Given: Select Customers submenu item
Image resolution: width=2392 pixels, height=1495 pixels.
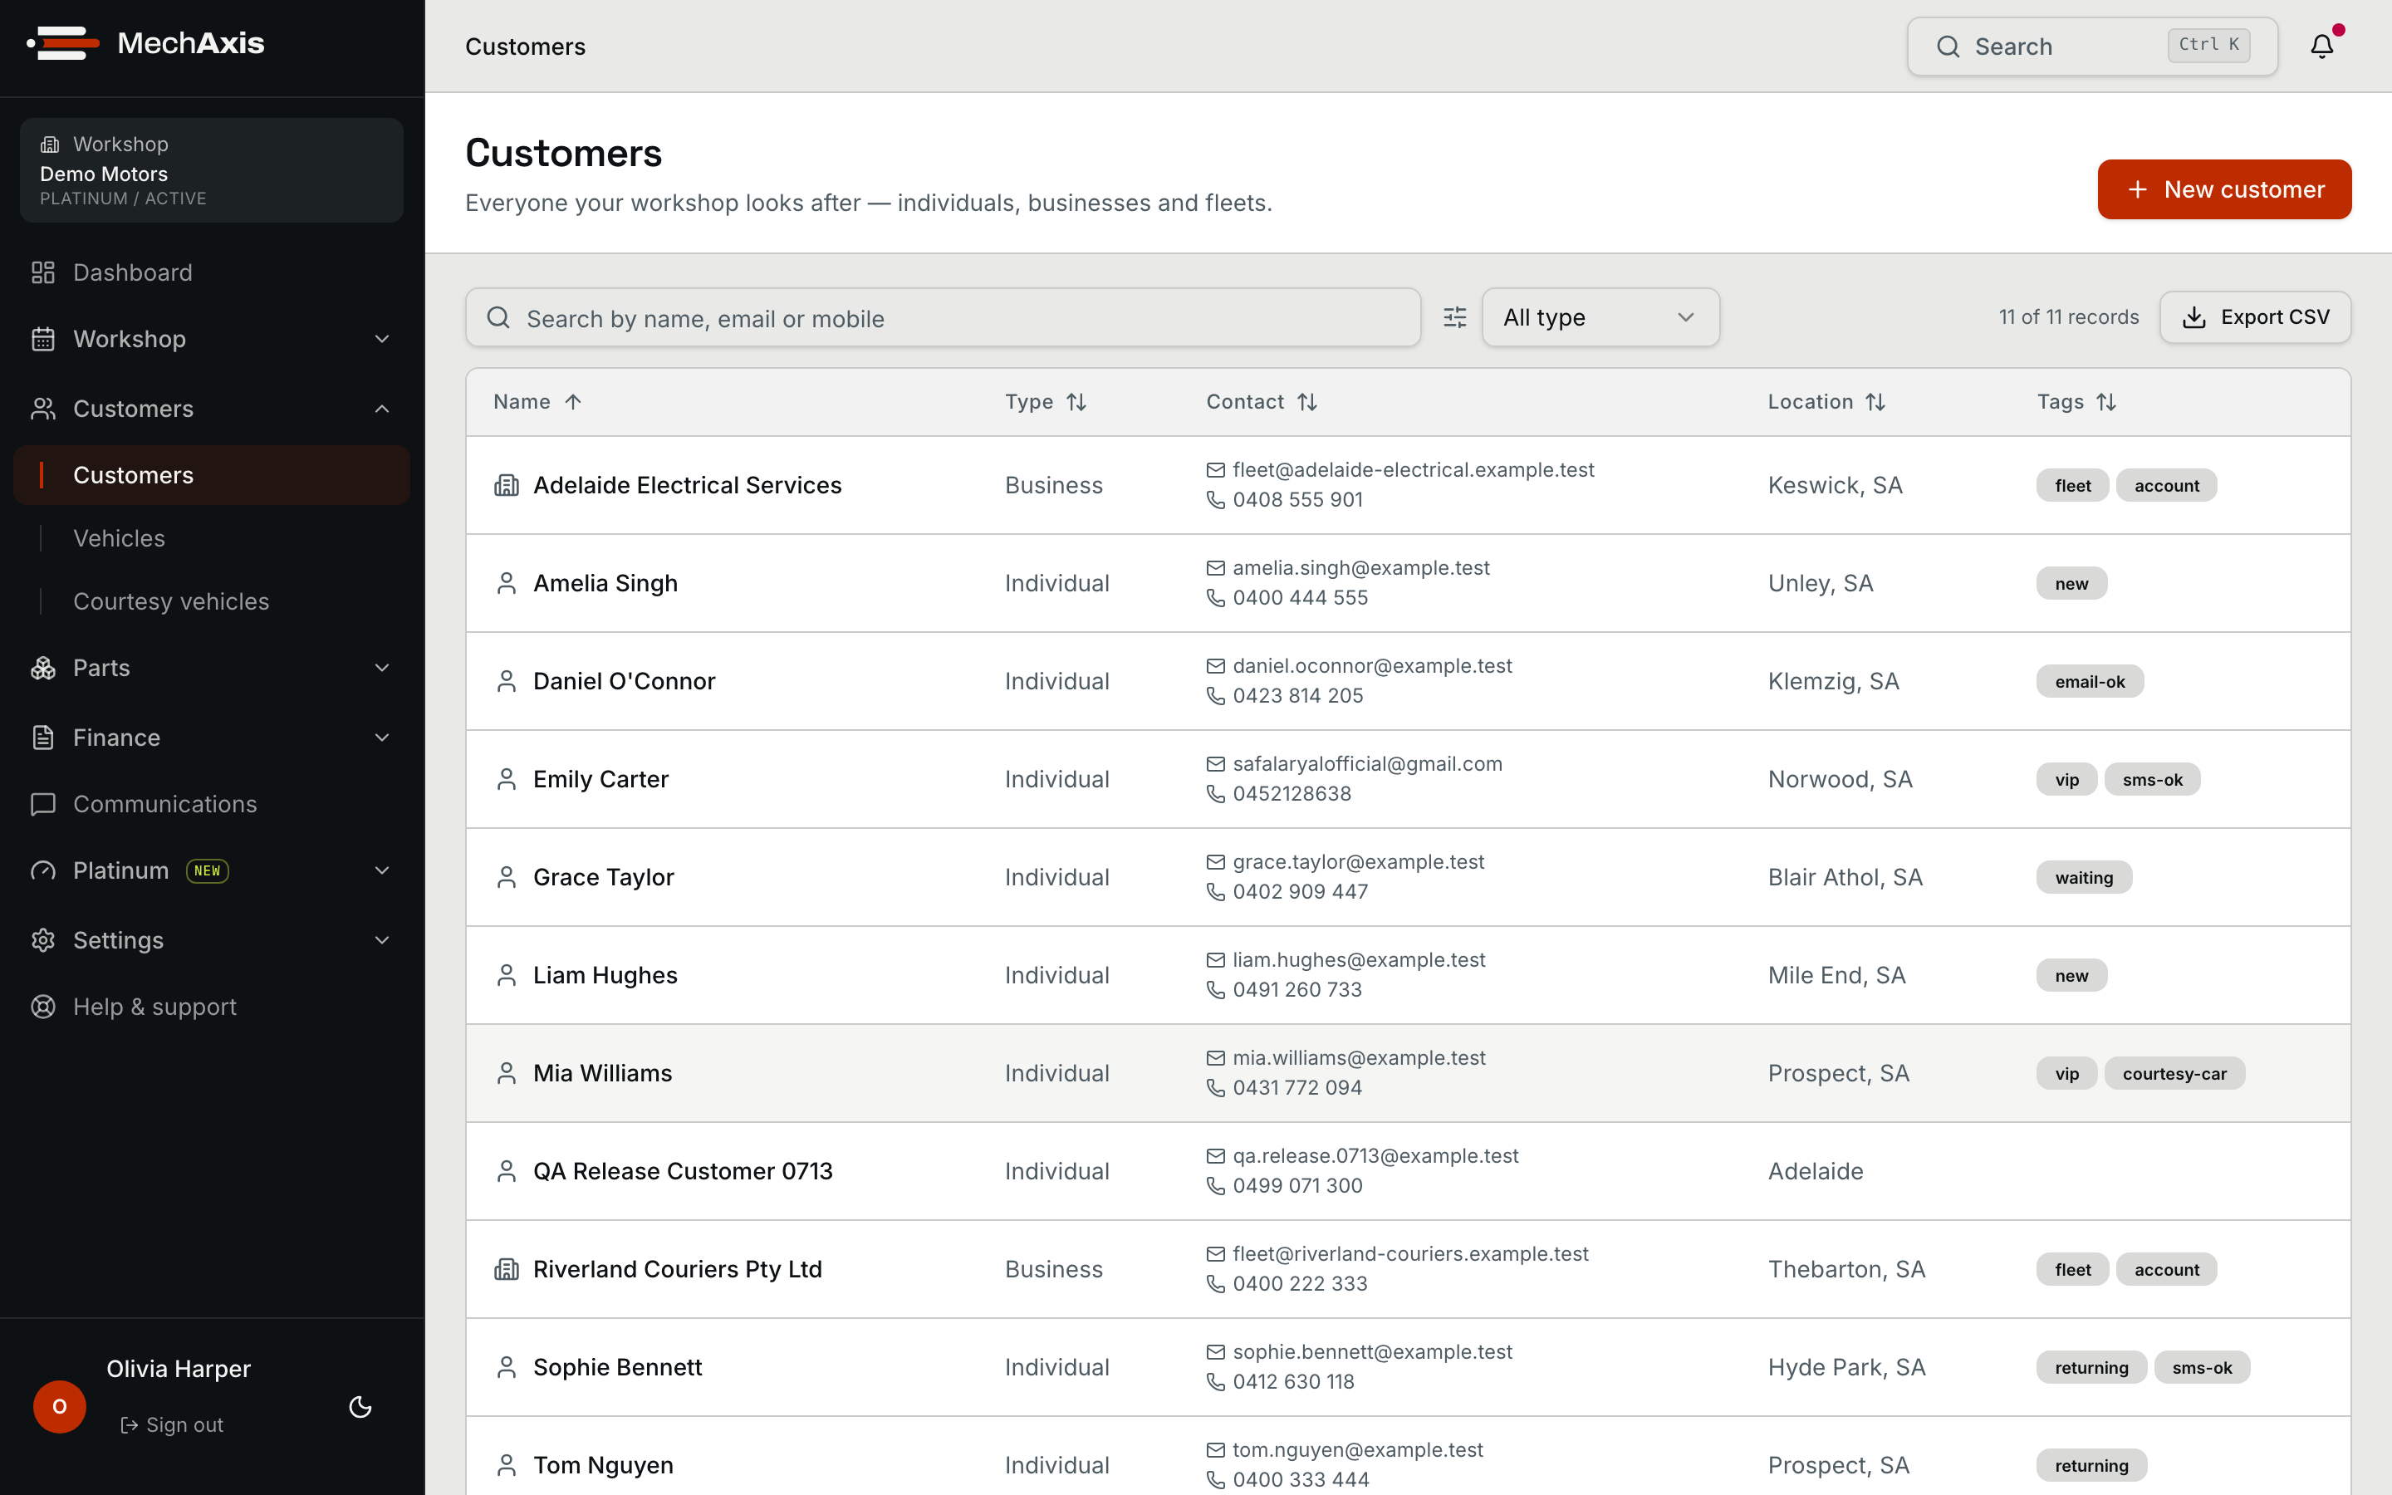Looking at the screenshot, I should [212, 476].
